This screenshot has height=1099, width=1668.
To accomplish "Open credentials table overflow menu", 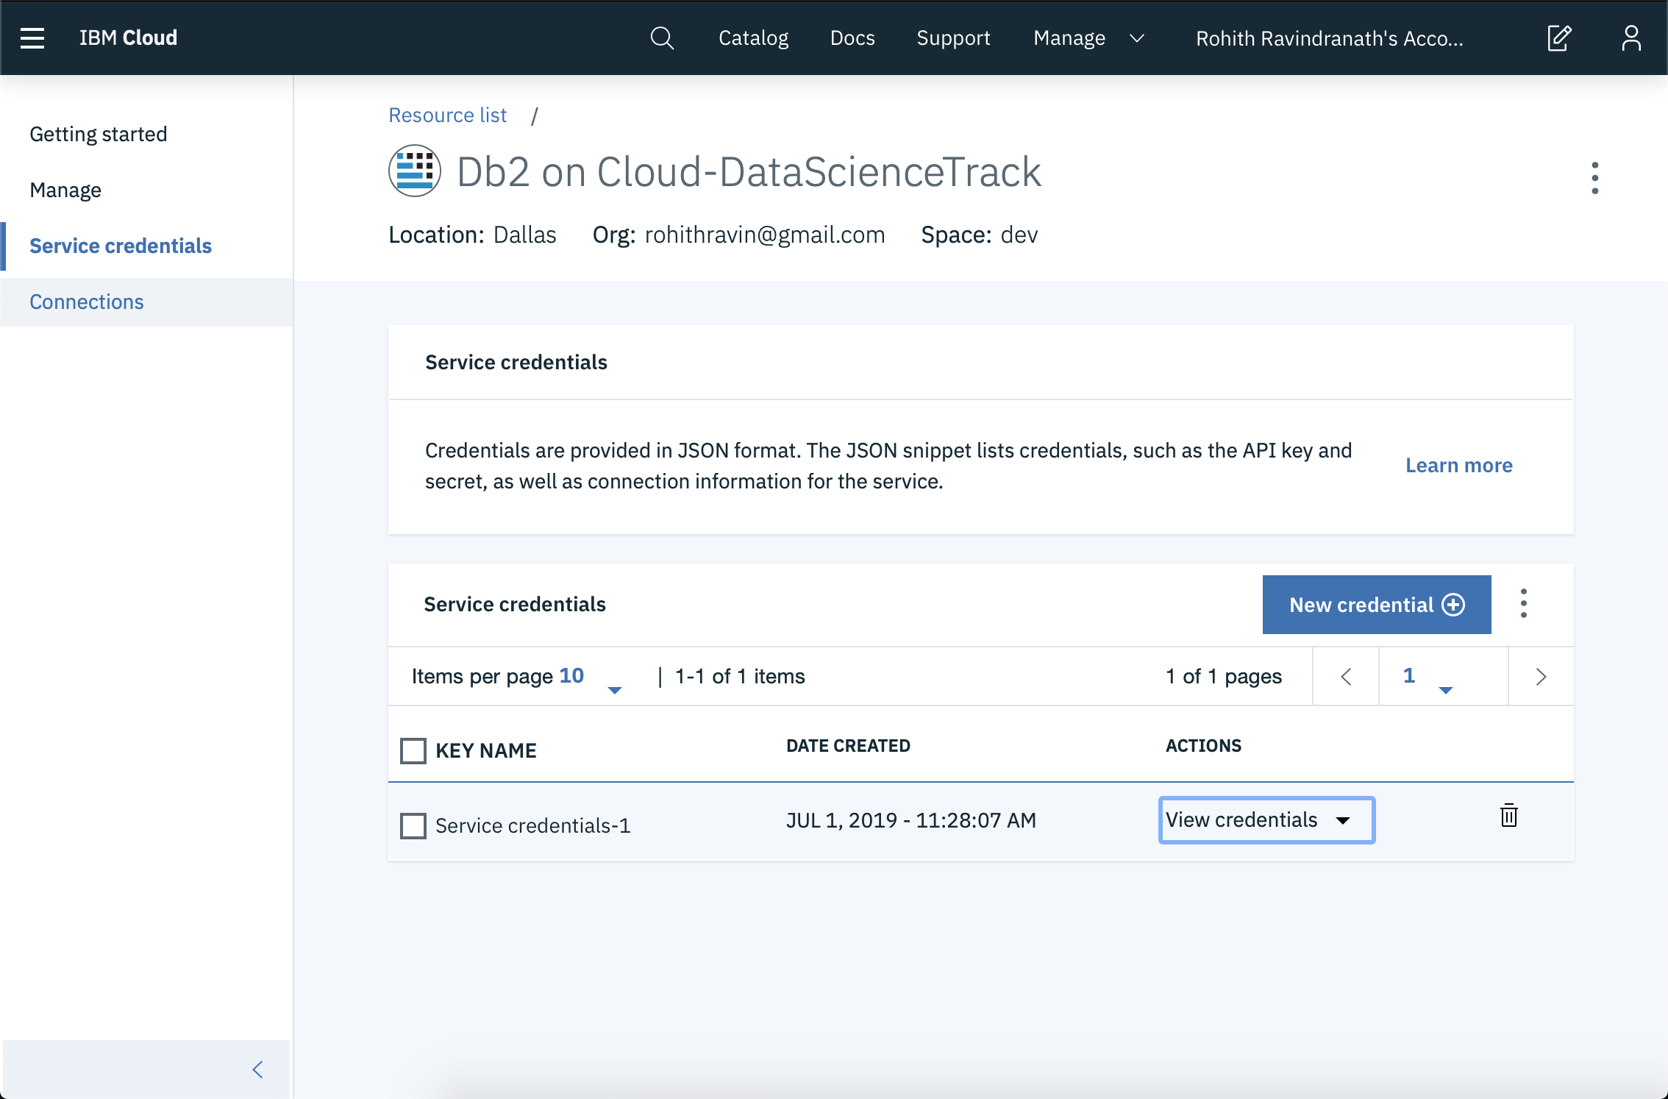I will pyautogui.click(x=1524, y=604).
